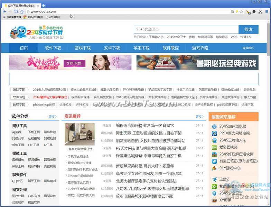Open a new tab with the plus button
This screenshot has width=271, height=207.
[44, 6]
